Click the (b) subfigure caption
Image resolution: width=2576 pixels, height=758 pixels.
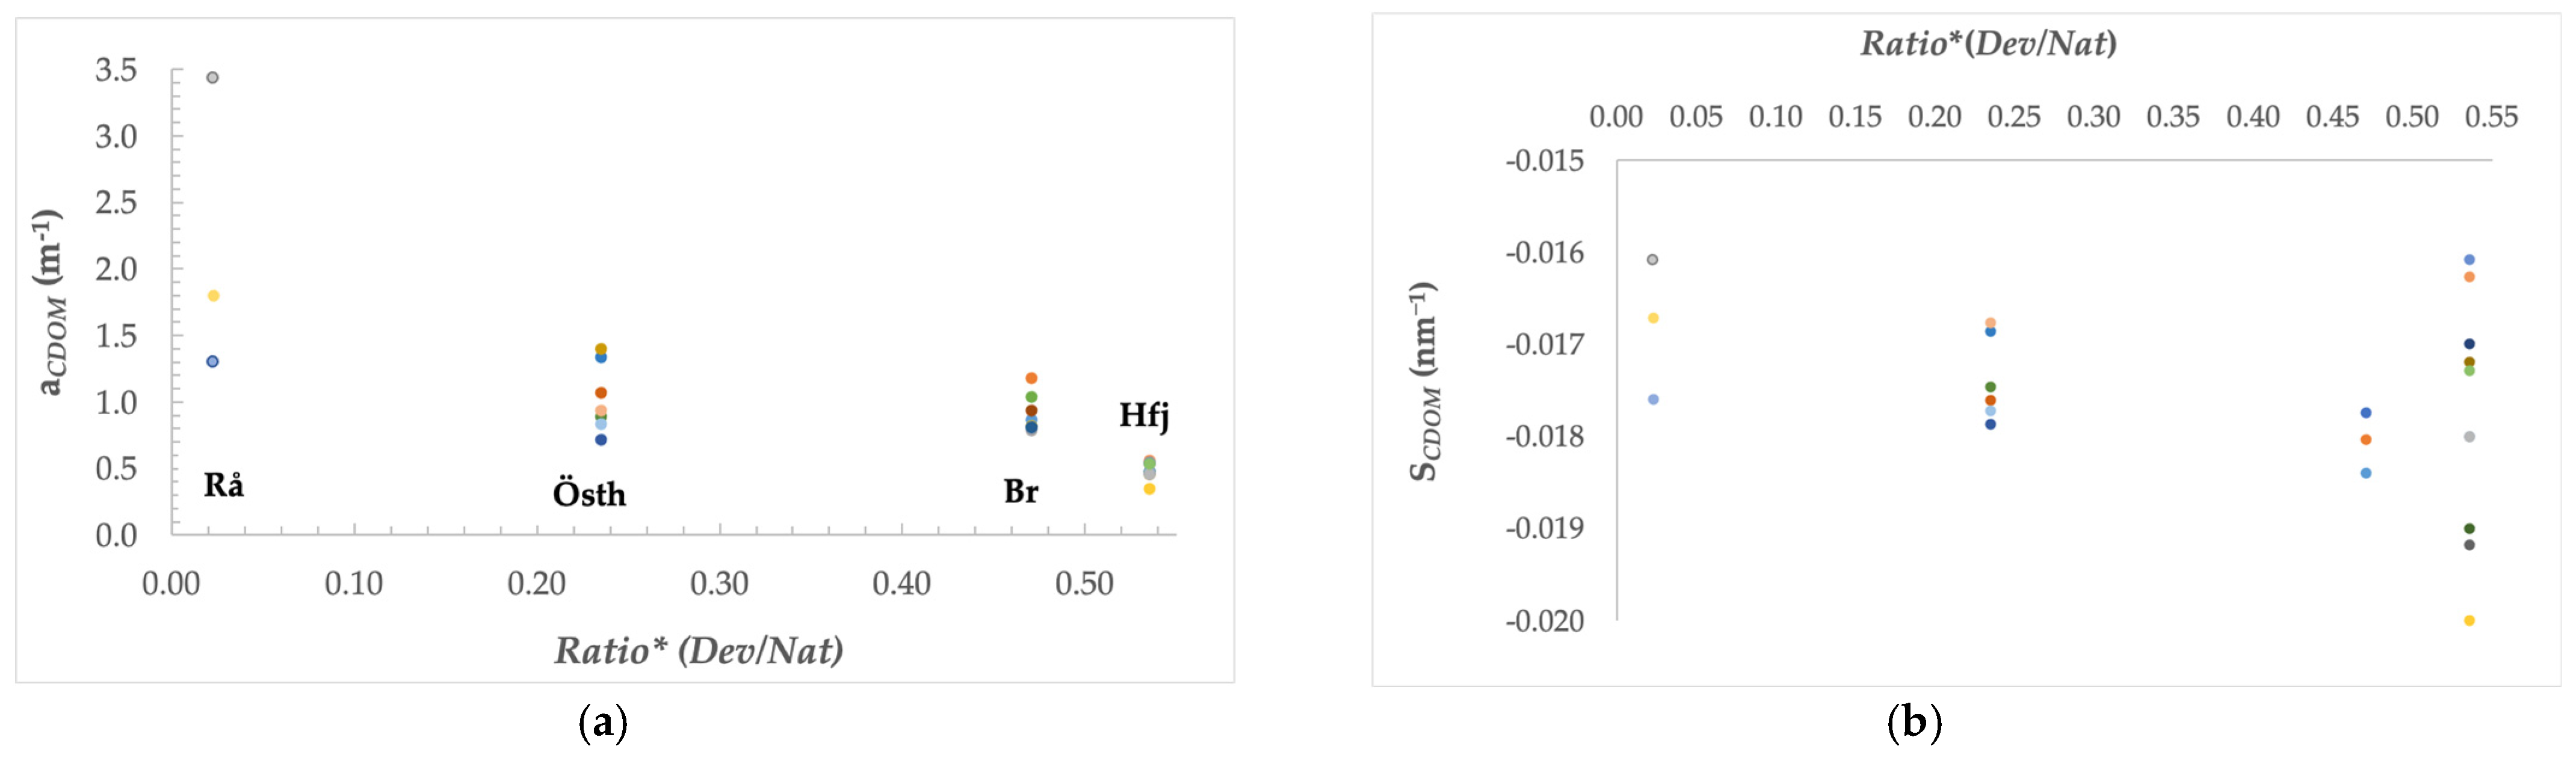(x=1914, y=722)
